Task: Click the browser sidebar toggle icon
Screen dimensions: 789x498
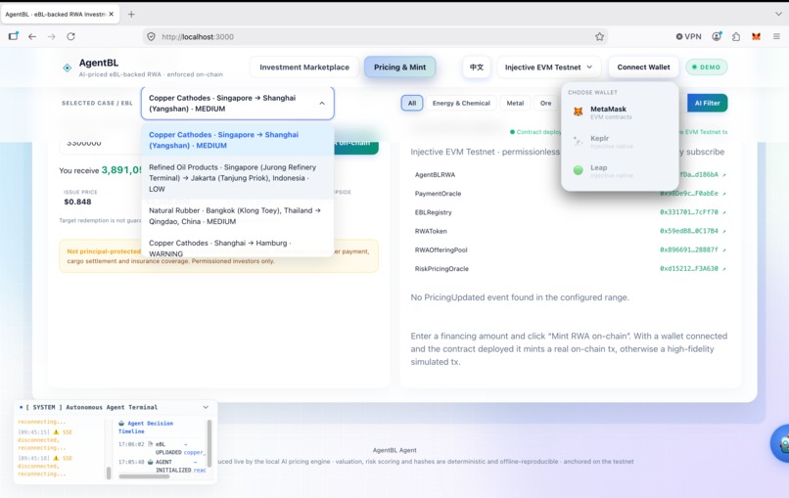Action: click(13, 36)
